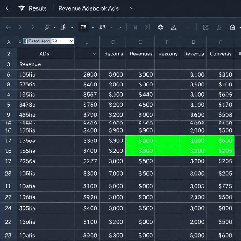Select the corner header A
Viewport: 241px width, 241px height.
tap(9, 42)
